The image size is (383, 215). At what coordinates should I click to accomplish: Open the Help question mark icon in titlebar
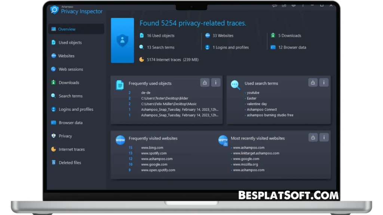tap(303, 5)
